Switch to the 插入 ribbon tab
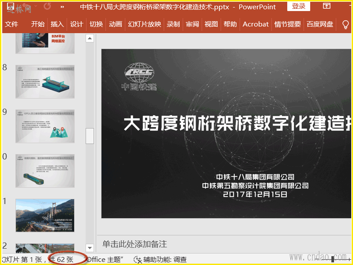The width and height of the screenshot is (353, 265). 57,24
